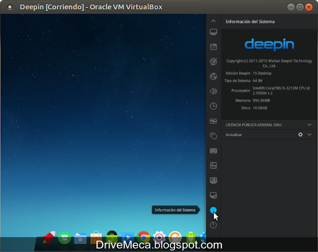This screenshot has width=318, height=252.
Task: Open Mouse settings icon
Action: 213,136
